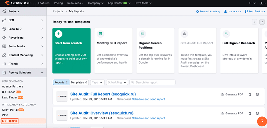Generate PDF for Site Audit: Overview
The width and height of the screenshot is (267, 128).
[x=232, y=113]
